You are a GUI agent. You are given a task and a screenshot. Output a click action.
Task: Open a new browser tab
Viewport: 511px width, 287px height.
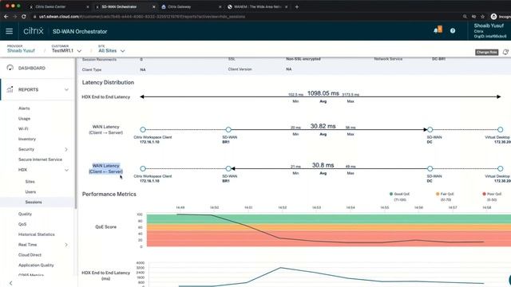click(296, 6)
